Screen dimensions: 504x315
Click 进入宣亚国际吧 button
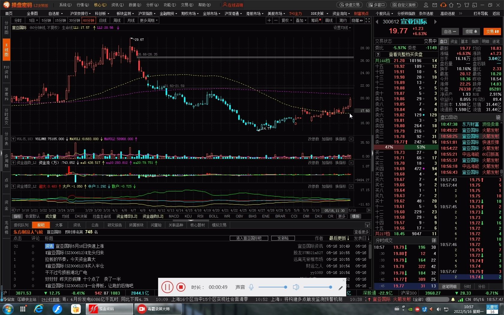249,238
